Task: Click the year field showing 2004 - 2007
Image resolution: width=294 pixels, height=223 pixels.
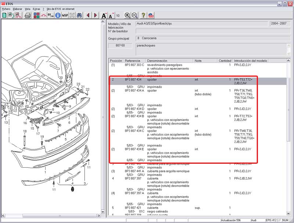Action: click(x=280, y=24)
